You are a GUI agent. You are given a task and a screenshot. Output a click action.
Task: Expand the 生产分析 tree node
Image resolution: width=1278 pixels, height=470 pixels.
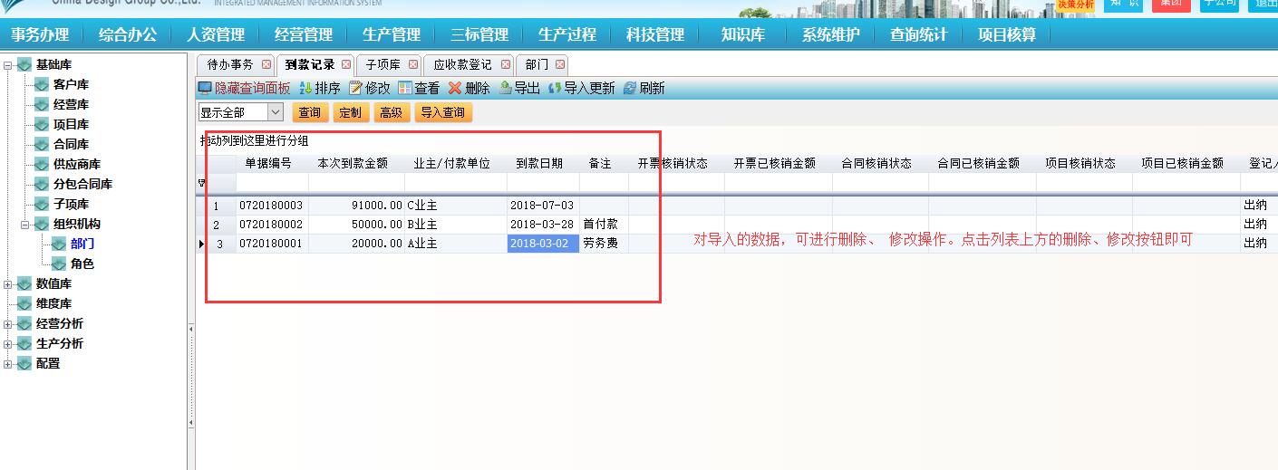(9, 344)
